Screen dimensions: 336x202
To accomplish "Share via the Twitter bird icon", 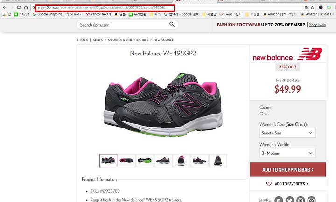I will pyautogui.click(x=290, y=200).
